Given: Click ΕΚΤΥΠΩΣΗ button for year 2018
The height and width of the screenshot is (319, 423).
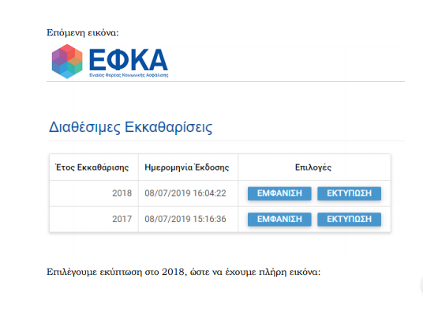Looking at the screenshot, I should [x=349, y=193].
